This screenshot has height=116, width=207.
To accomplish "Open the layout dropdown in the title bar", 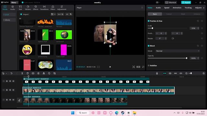I will pyautogui.click(x=158, y=3).
